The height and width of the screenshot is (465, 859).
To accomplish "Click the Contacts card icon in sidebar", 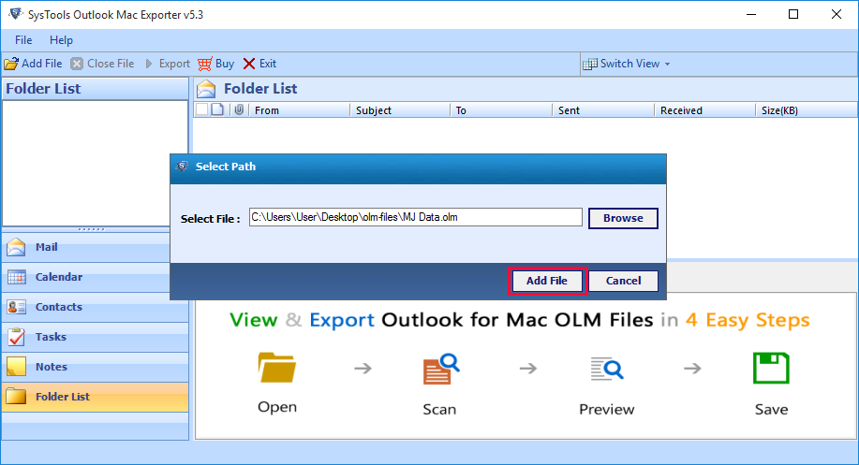I will pyautogui.click(x=17, y=307).
